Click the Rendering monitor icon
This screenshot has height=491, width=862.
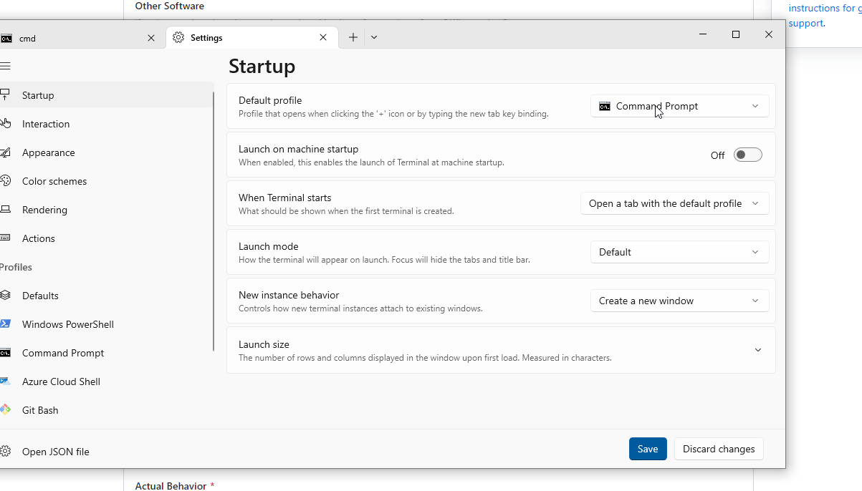(x=5, y=210)
